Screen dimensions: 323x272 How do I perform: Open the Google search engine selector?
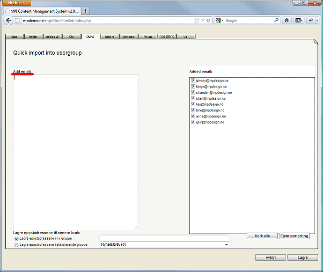[220, 21]
